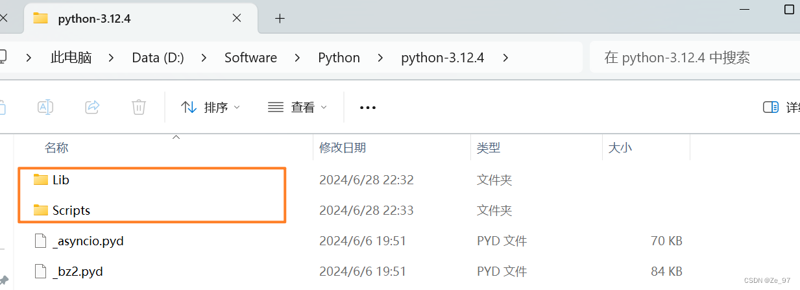The height and width of the screenshot is (290, 800).
Task: Sort by 修改日期 column header
Action: (343, 148)
